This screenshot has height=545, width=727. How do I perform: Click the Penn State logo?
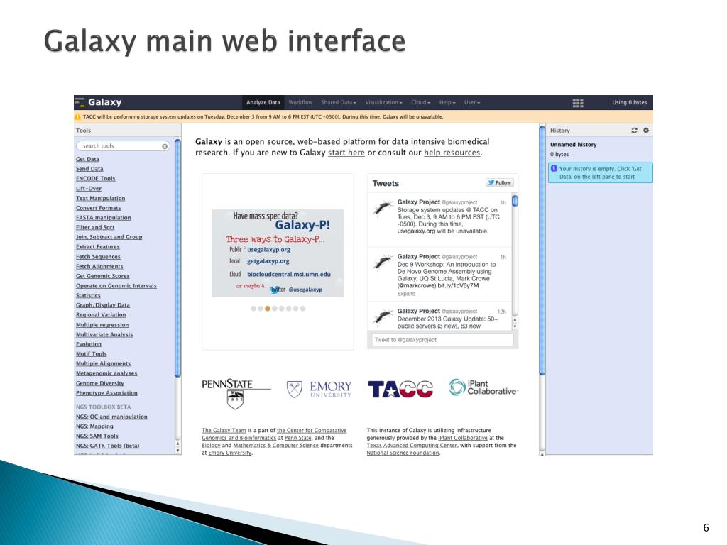[236, 394]
